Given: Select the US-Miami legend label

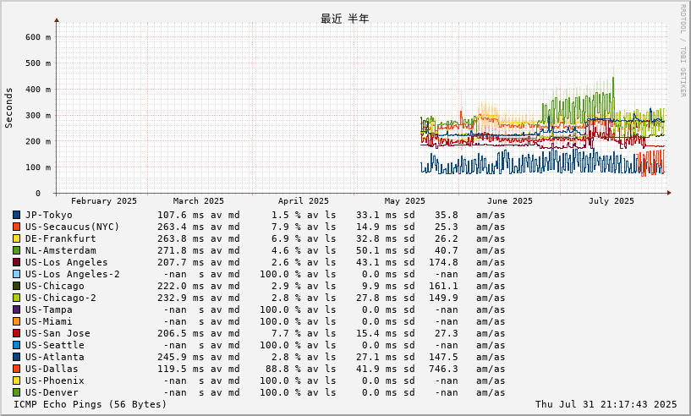Looking at the screenshot, I should (48, 321).
